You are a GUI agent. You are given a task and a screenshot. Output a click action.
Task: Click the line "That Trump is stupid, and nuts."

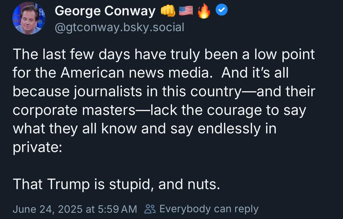pyautogui.click(x=116, y=184)
